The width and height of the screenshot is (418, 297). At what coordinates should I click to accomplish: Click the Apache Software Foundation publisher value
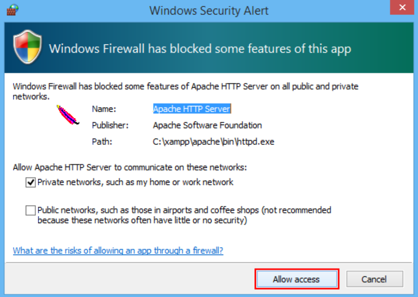[x=207, y=125]
